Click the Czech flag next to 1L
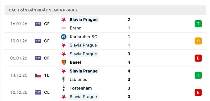The image size is (210, 101). [38, 75]
